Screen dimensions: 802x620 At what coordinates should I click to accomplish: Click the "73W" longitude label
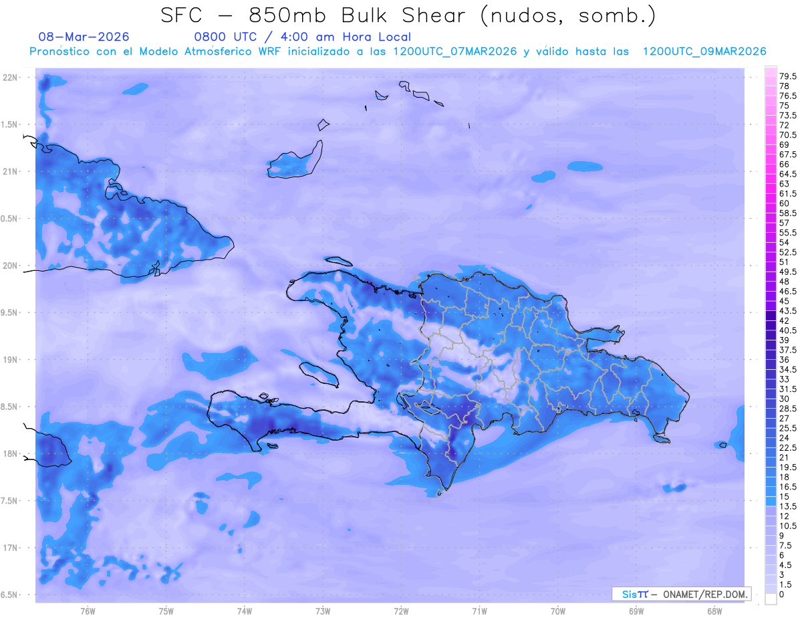(x=323, y=611)
